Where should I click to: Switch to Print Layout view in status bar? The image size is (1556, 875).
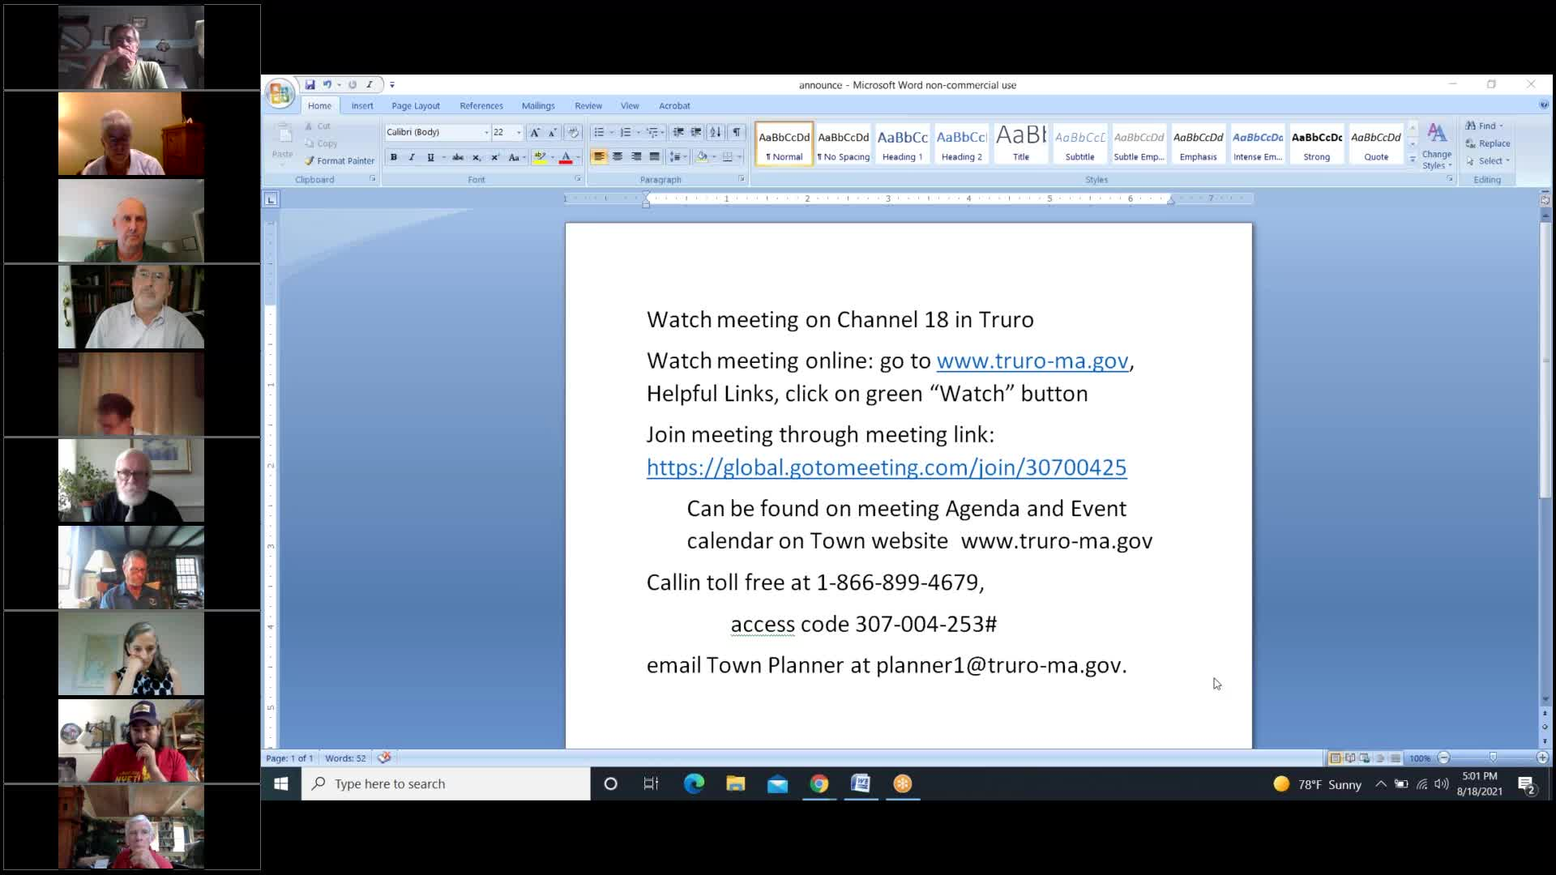point(1336,758)
